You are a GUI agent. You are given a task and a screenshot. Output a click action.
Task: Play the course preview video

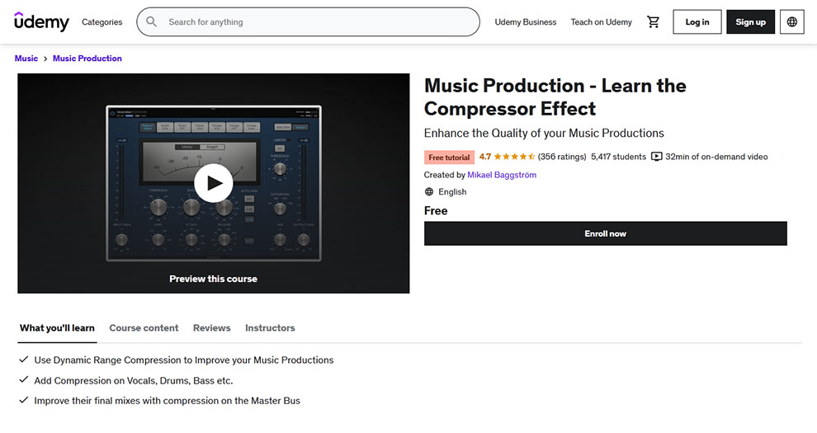point(214,183)
